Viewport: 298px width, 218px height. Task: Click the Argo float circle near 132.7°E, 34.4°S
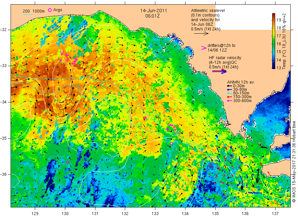[145, 118]
